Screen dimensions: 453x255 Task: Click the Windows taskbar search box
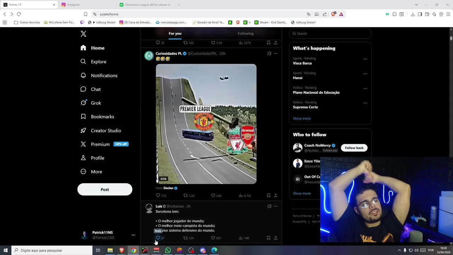point(52,250)
